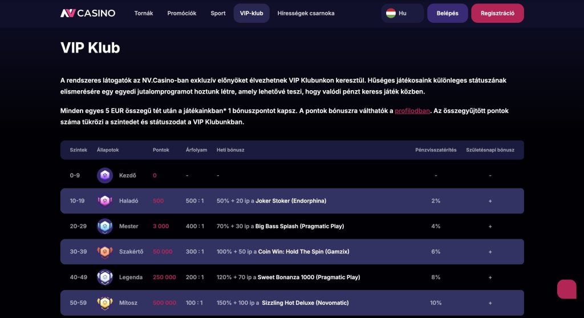Expand birthday bonus plus for Mester row
This screenshot has height=318, width=584.
tap(490, 226)
